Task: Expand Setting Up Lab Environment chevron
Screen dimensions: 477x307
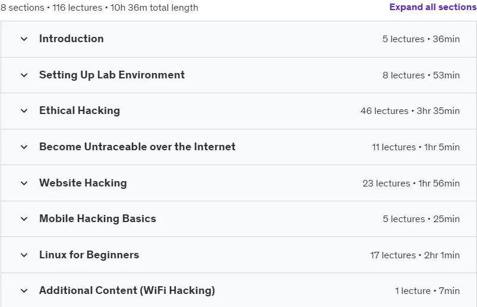Action: coord(24,75)
